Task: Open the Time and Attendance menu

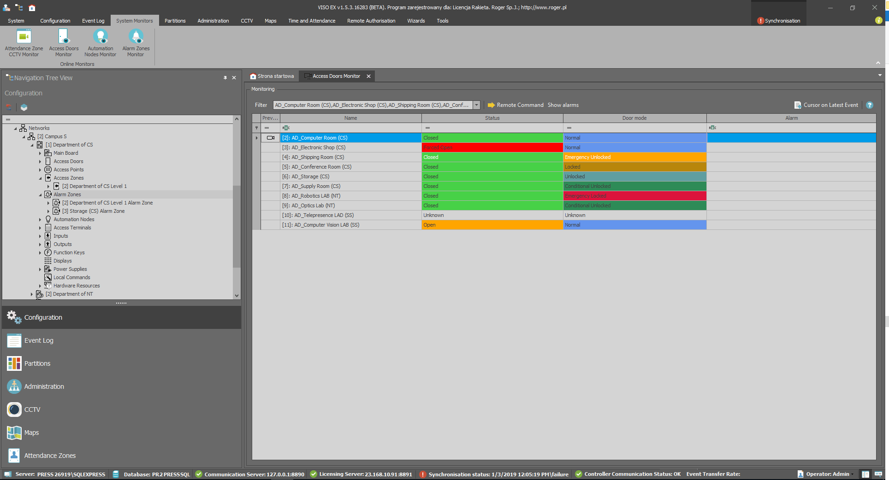Action: click(312, 21)
